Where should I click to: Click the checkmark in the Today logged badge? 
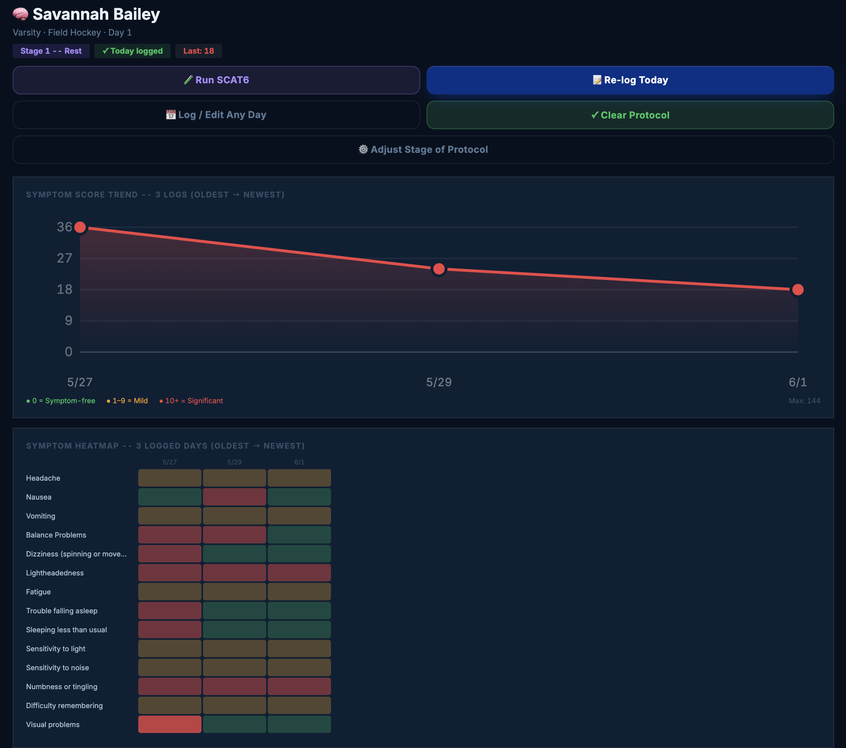click(105, 51)
